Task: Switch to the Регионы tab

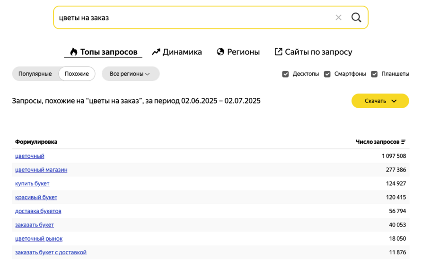Action: tap(238, 52)
